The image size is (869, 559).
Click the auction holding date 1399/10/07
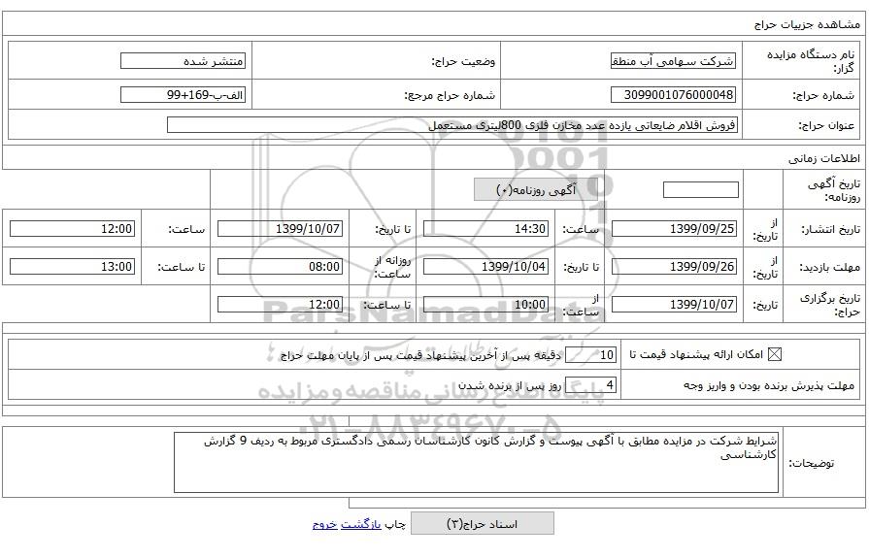pyautogui.click(x=674, y=304)
